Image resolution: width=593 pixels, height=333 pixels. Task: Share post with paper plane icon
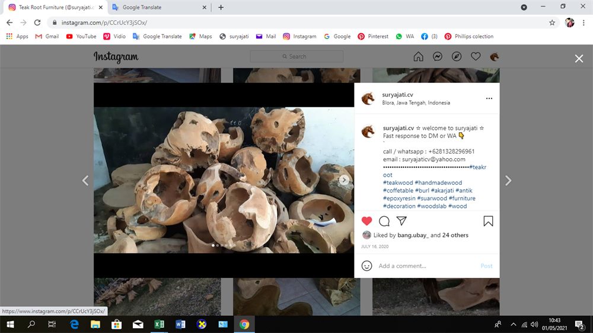401,221
